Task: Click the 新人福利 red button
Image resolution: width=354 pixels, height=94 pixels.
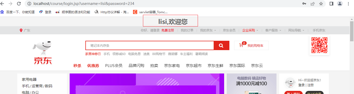Action: [294, 93]
